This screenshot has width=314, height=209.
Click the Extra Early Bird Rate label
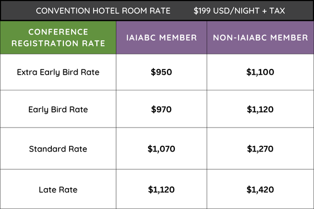pyautogui.click(x=58, y=72)
